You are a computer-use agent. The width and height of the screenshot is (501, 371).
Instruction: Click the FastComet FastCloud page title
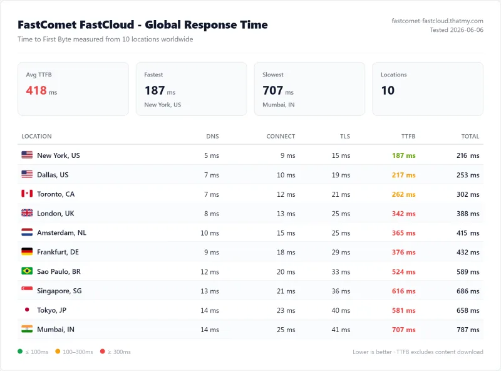tap(143, 24)
